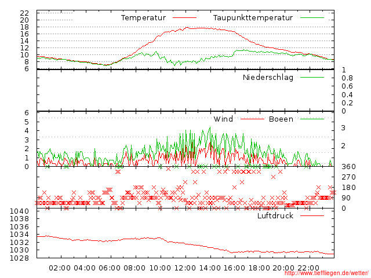Click the 12:00 time axis label
Image resolution: width=371 pixels, height=278 pixels.
(185, 268)
